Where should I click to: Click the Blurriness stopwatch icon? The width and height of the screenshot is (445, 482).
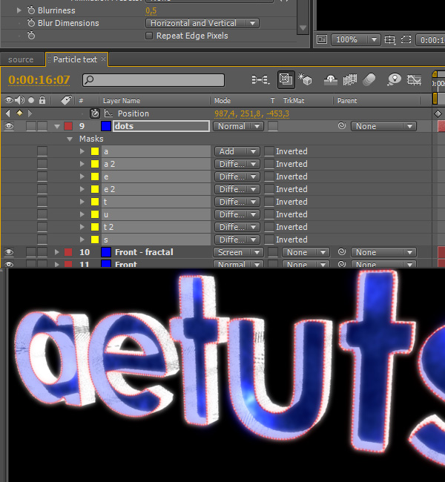pyautogui.click(x=31, y=10)
